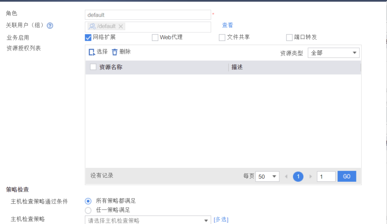Enable the 文件共享 checkbox
This screenshot has width=387, height=224.
pos(222,37)
